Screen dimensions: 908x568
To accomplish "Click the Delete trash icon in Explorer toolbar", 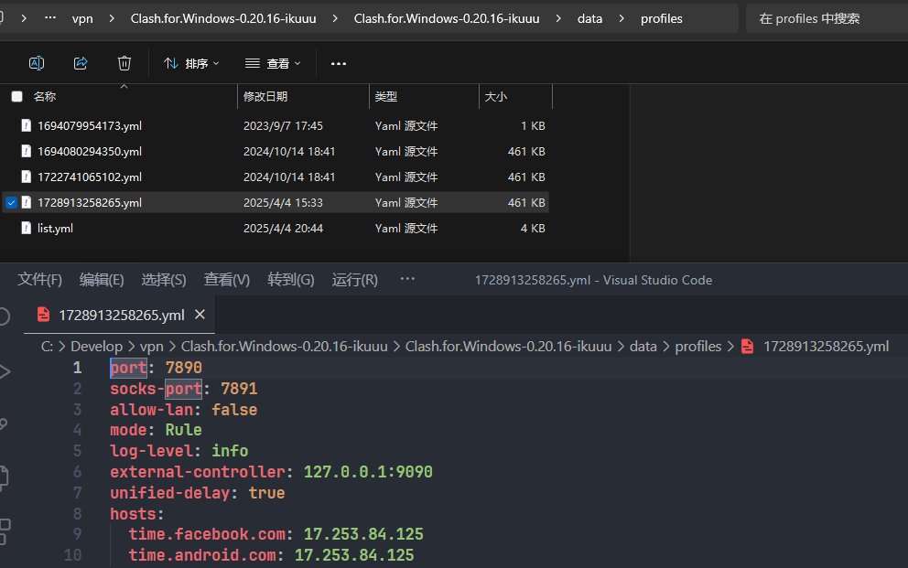I will 124,63.
